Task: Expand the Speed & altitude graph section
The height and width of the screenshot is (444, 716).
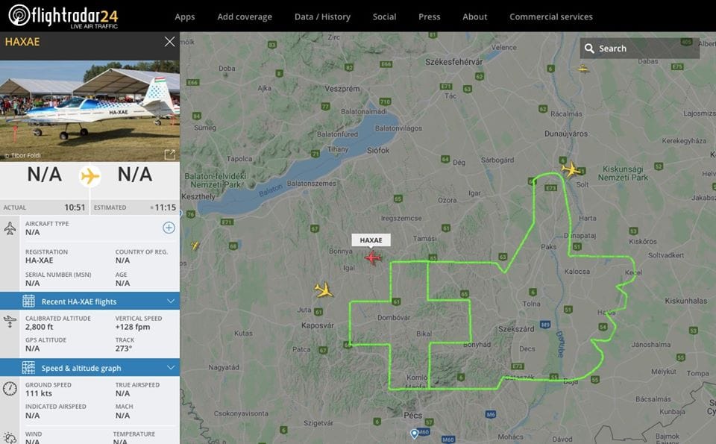Action: click(x=171, y=368)
